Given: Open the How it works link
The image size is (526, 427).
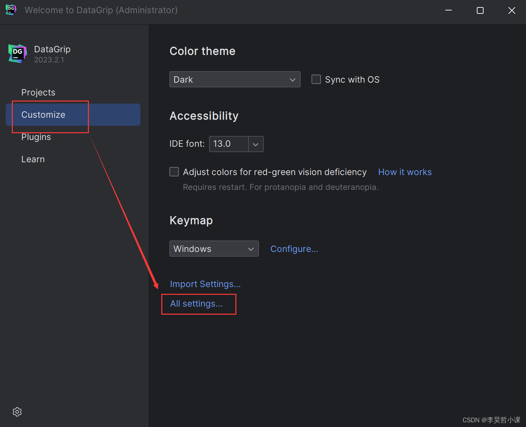Looking at the screenshot, I should coord(405,172).
